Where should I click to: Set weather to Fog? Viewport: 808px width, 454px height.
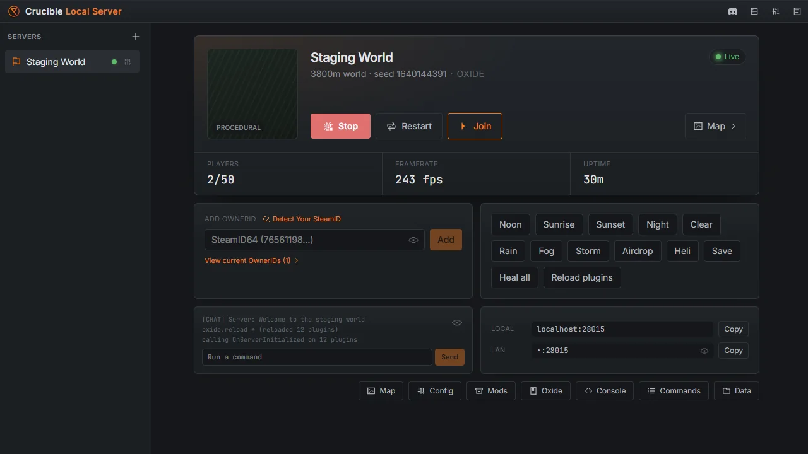click(x=547, y=251)
